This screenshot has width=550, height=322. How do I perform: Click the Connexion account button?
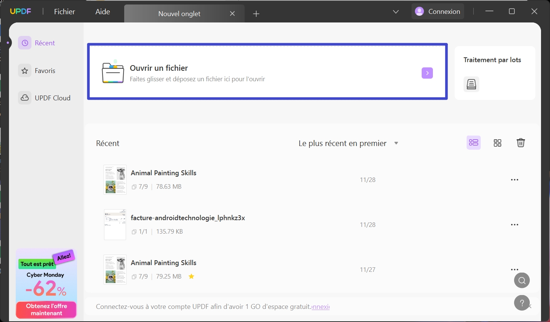point(438,11)
